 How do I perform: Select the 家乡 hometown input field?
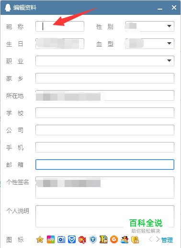pyautogui.click(x=105, y=78)
